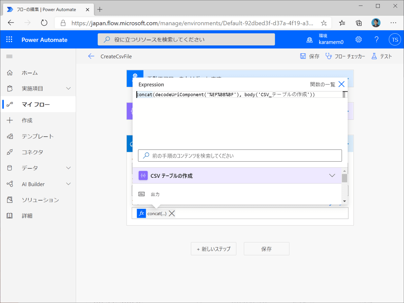Click the bottom 保存 button
Screen dimensions: 404x303
pos(266,249)
